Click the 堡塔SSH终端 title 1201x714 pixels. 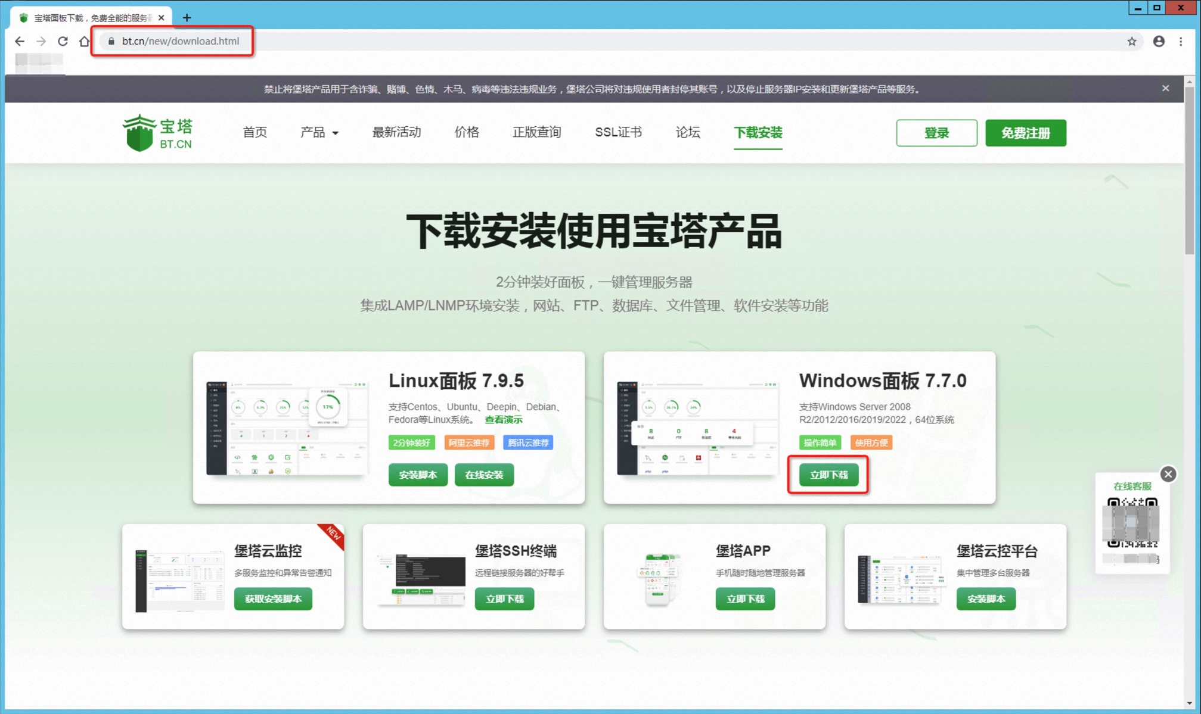[516, 551]
